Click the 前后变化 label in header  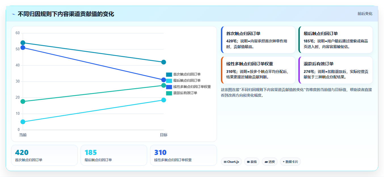point(365,14)
